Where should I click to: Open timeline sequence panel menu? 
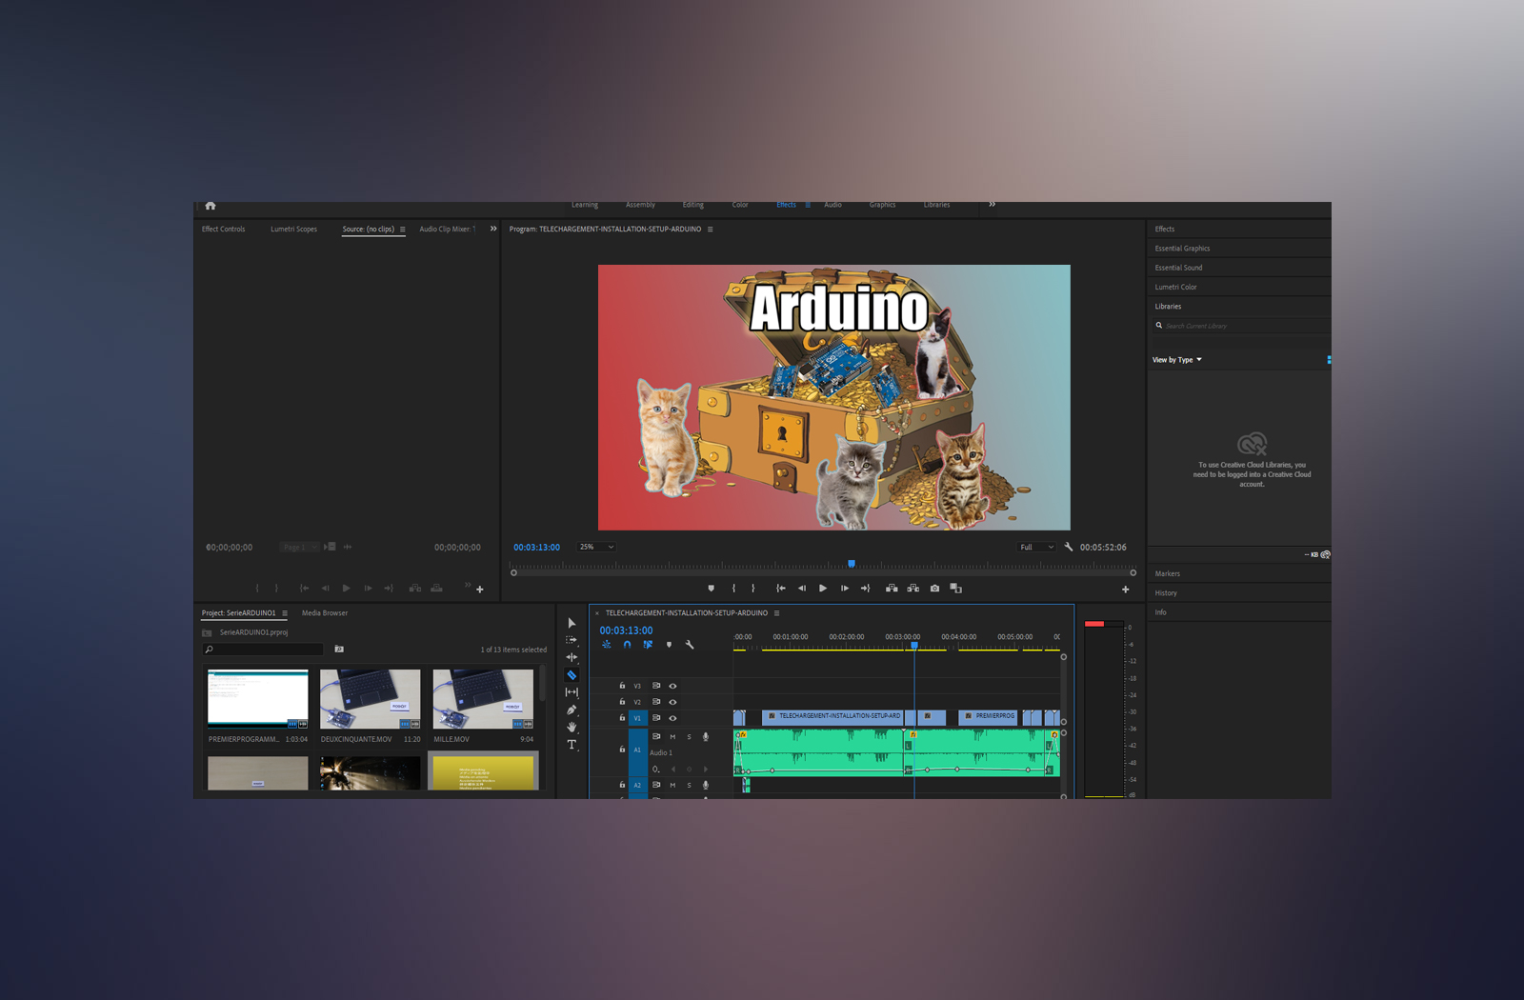[776, 613]
